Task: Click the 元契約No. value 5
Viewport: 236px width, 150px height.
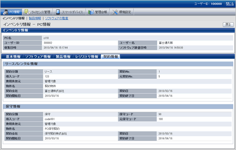Action: [159, 76]
